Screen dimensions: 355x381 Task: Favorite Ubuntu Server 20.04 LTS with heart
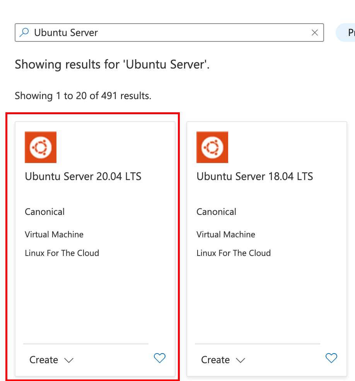(x=160, y=358)
